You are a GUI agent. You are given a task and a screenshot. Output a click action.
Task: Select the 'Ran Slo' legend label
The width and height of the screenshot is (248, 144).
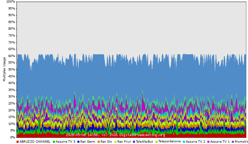(106, 142)
